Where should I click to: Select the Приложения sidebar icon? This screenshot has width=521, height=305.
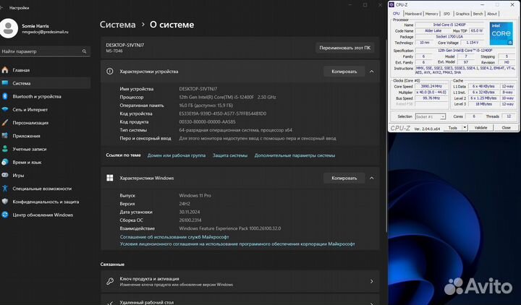click(6, 135)
